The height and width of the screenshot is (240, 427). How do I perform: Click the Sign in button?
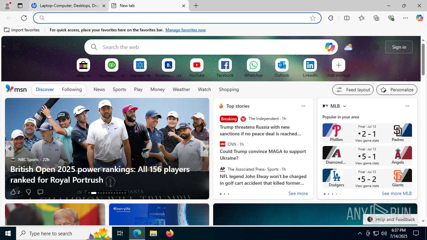pyautogui.click(x=399, y=47)
